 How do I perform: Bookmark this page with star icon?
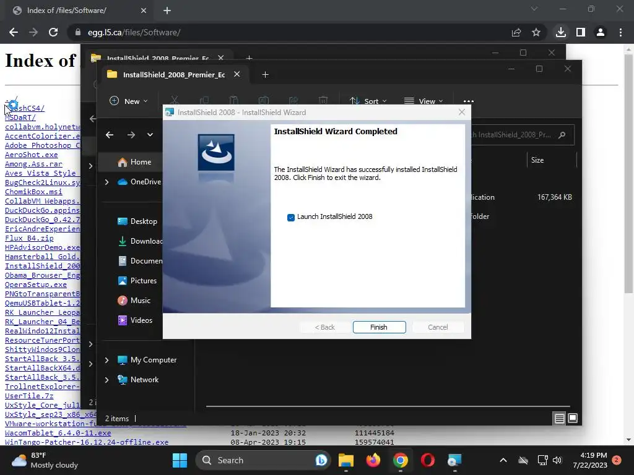coord(536,32)
